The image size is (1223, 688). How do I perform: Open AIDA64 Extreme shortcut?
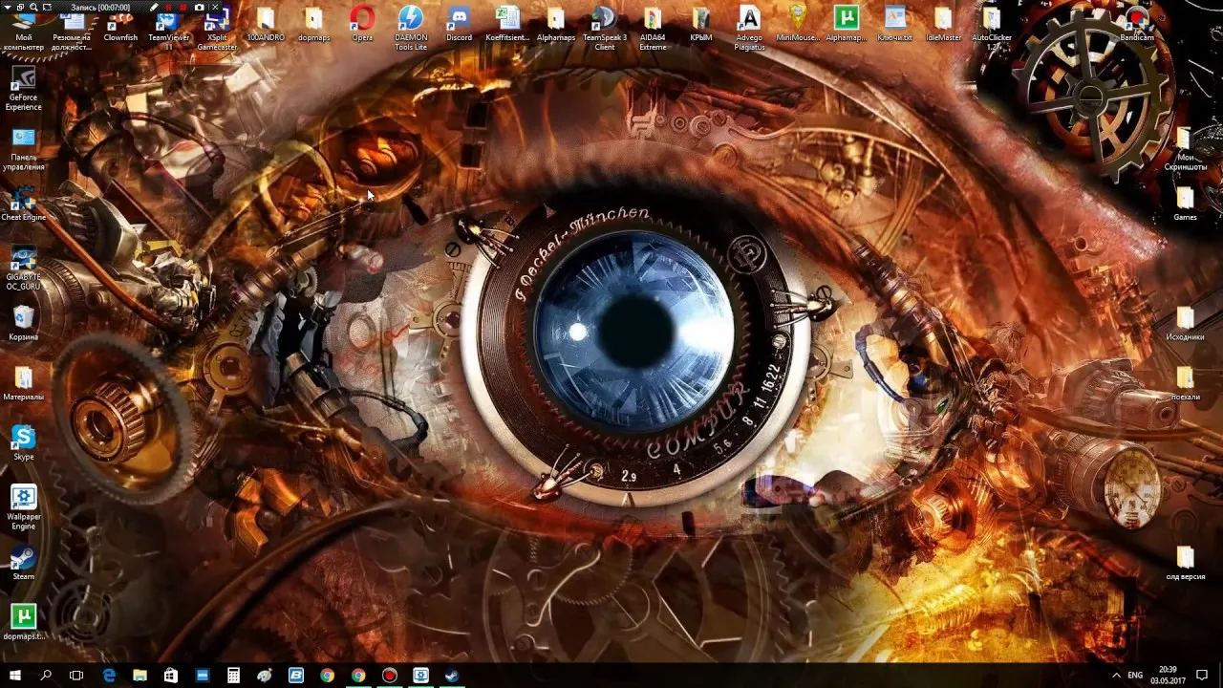(x=653, y=29)
